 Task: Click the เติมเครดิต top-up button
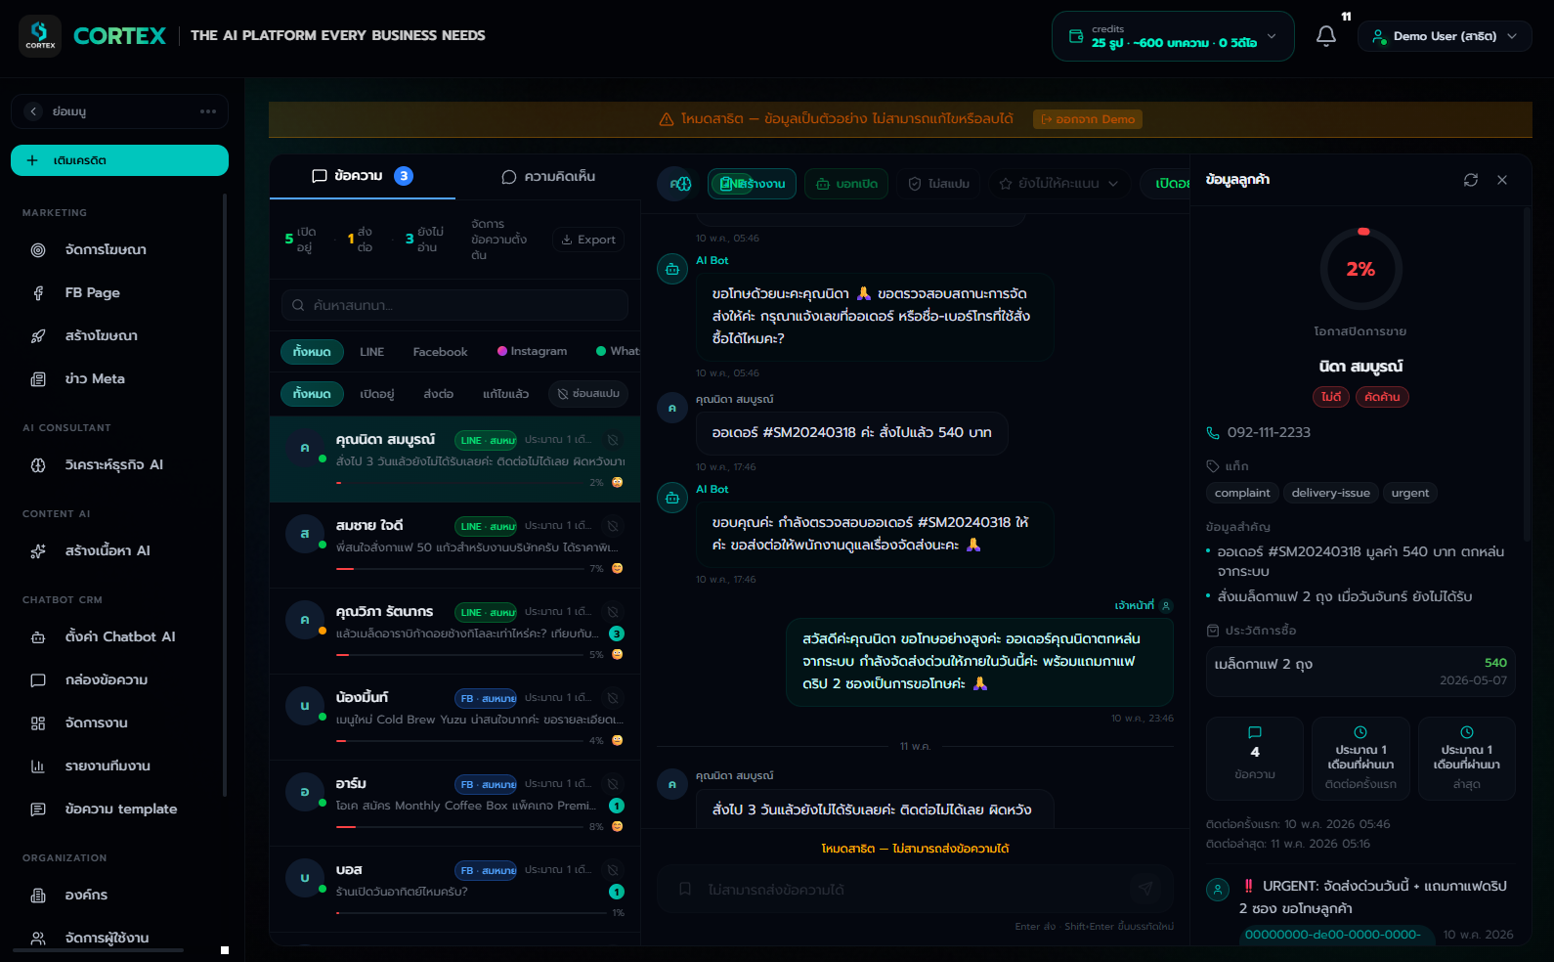(x=119, y=160)
